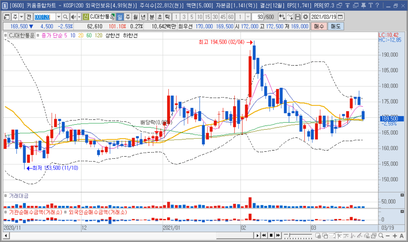Click the 전 button beside the code
408x242 pixels.
pyautogui.click(x=29, y=17)
